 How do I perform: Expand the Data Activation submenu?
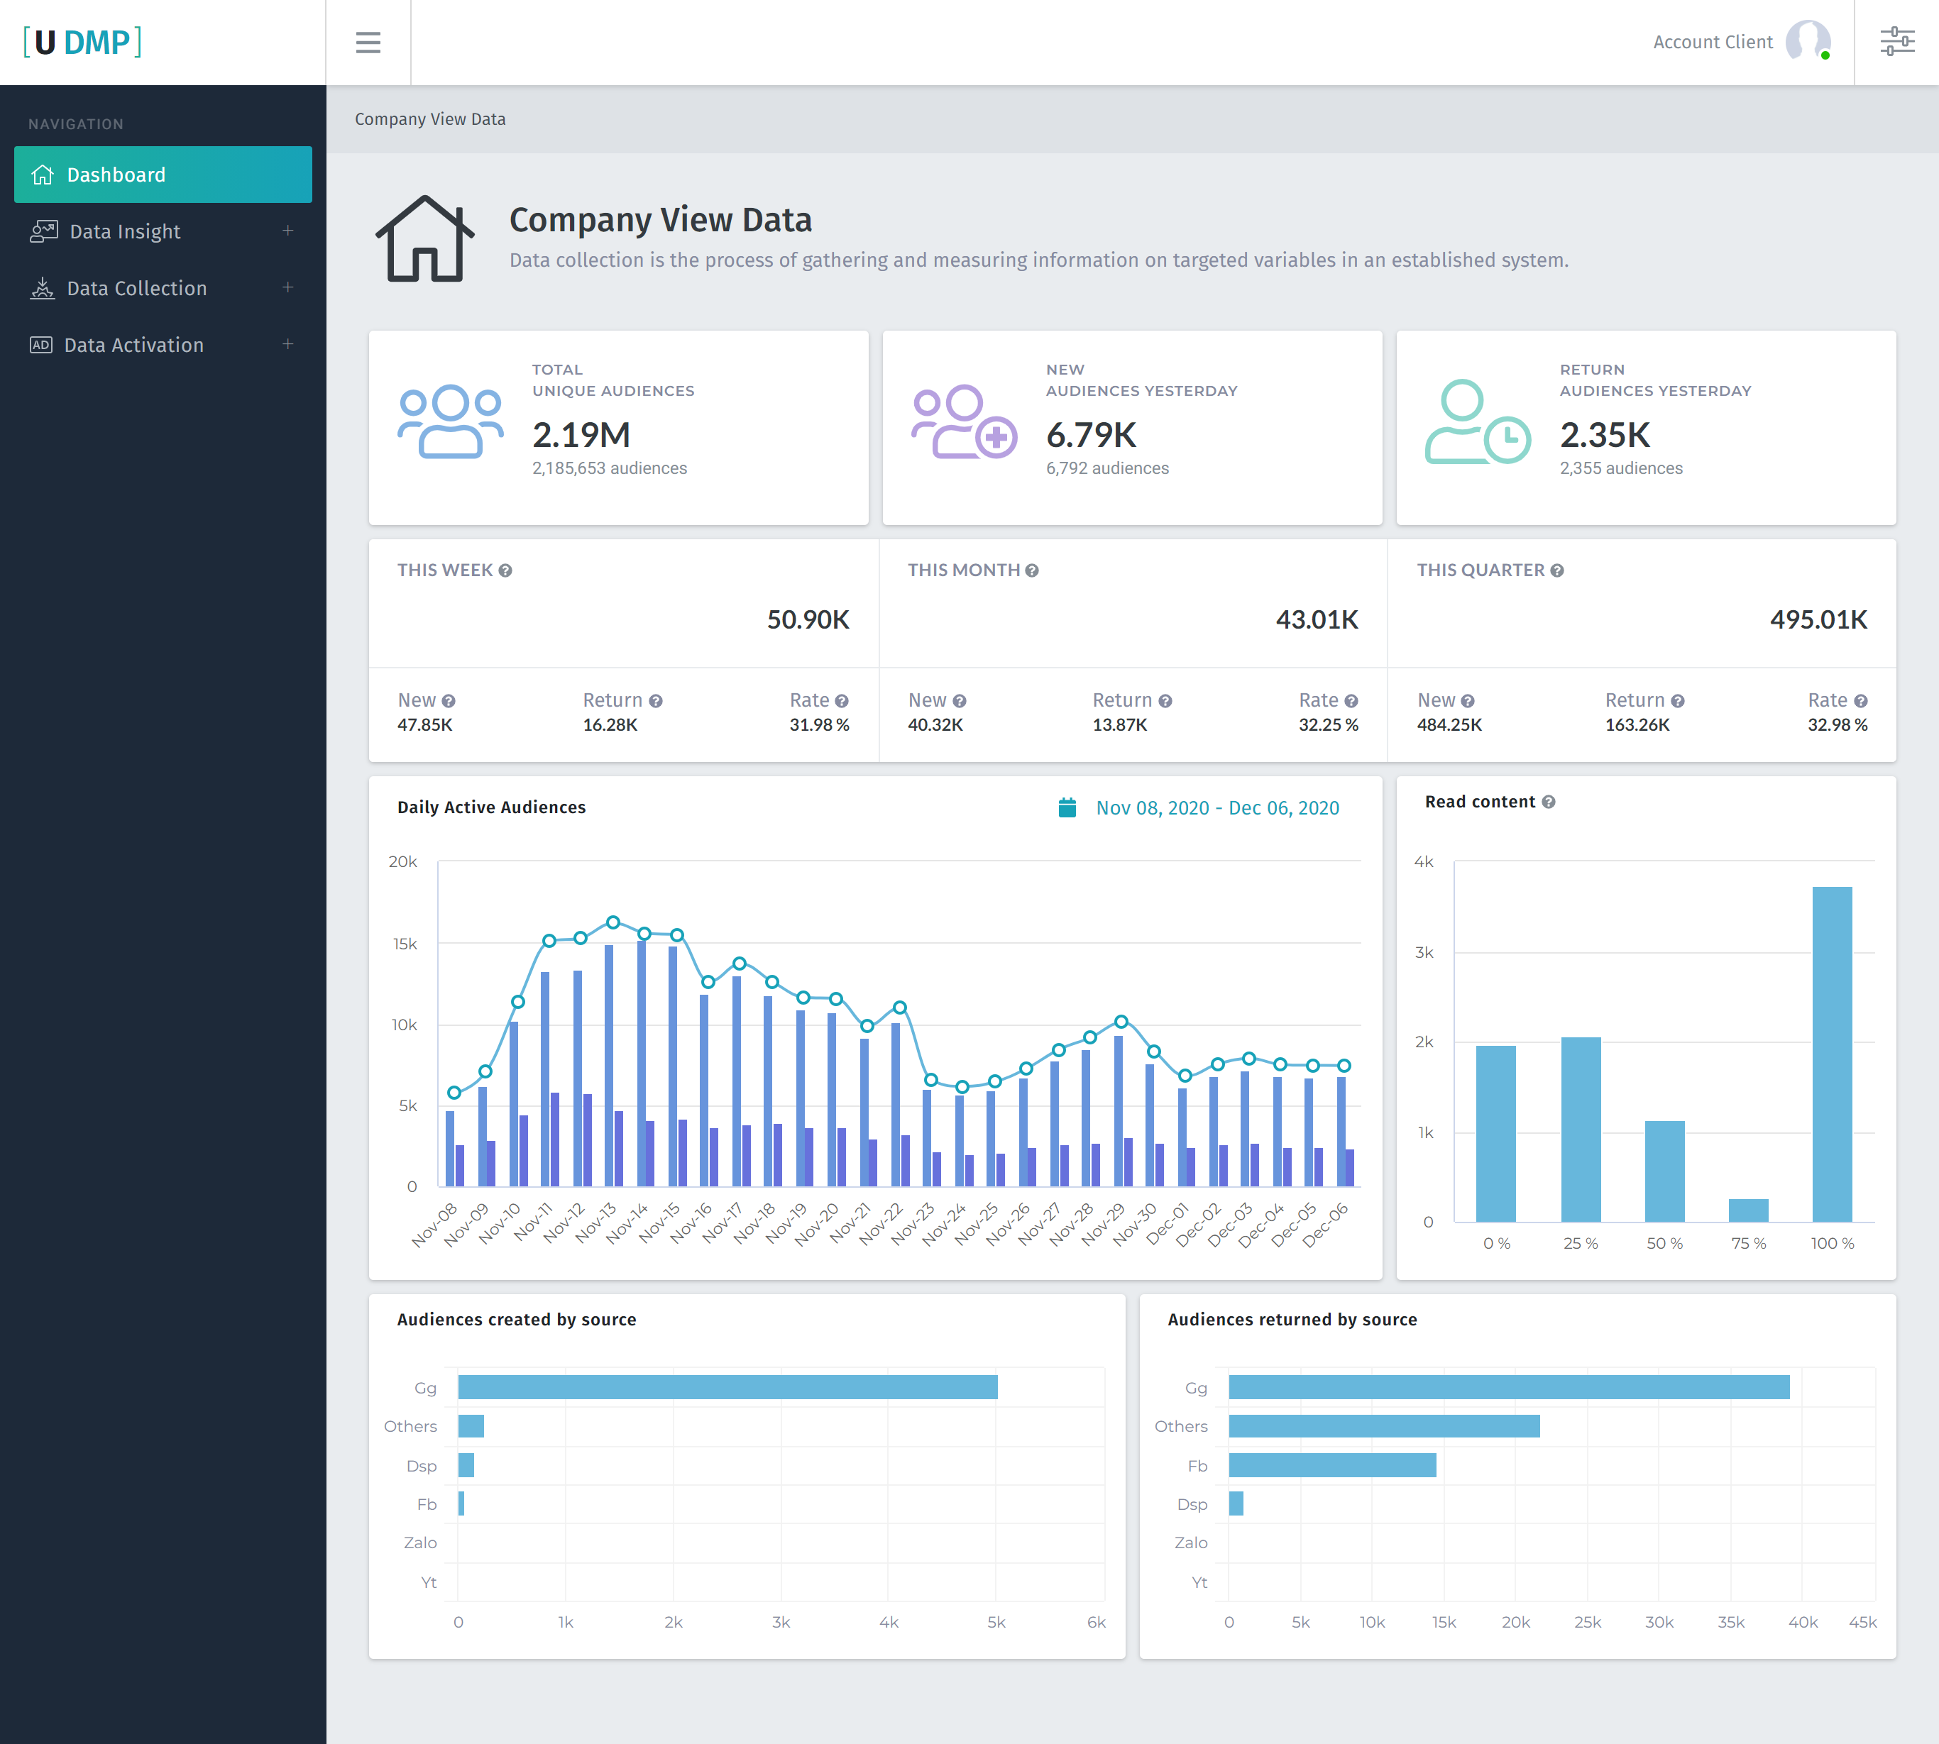tap(287, 344)
